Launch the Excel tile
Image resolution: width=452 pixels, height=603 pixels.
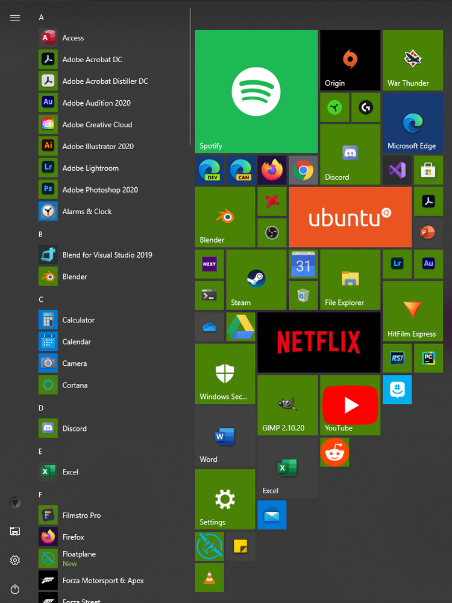click(287, 468)
